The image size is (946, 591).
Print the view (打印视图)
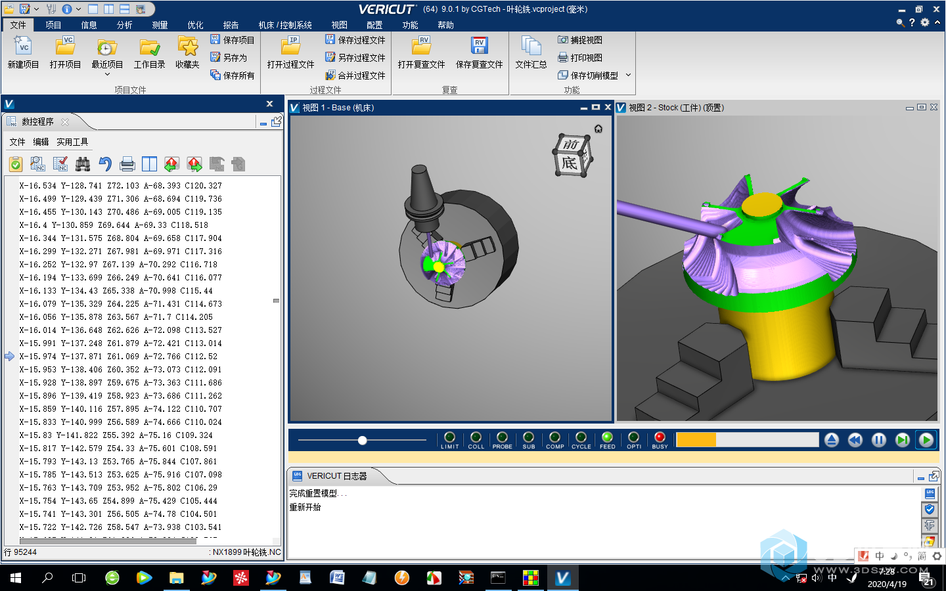(580, 58)
